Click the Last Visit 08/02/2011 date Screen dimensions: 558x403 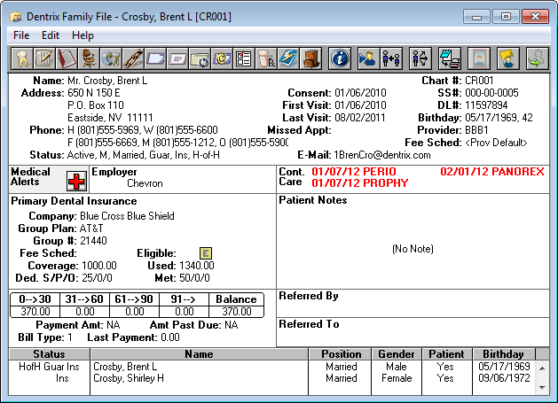pyautogui.click(x=360, y=118)
